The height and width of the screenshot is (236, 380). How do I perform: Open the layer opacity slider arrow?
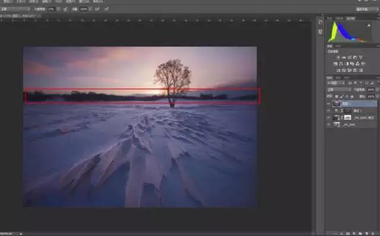[378, 90]
